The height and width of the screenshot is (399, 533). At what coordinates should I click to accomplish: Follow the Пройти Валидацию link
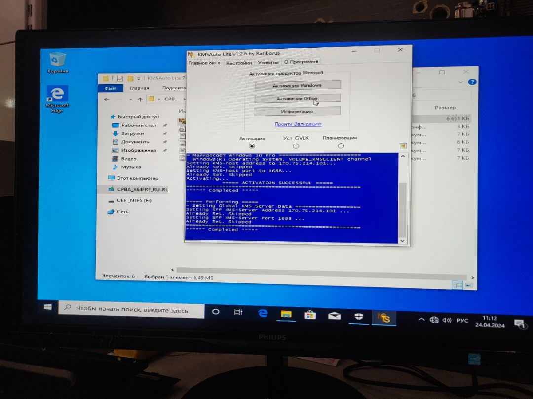pyautogui.click(x=298, y=124)
